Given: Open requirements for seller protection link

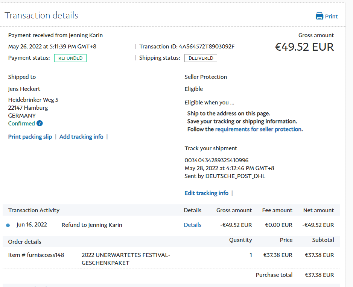Looking at the screenshot, I should [258, 129].
